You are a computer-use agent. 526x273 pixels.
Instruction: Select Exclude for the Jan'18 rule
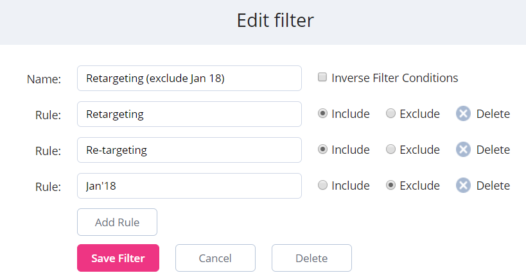pos(390,186)
